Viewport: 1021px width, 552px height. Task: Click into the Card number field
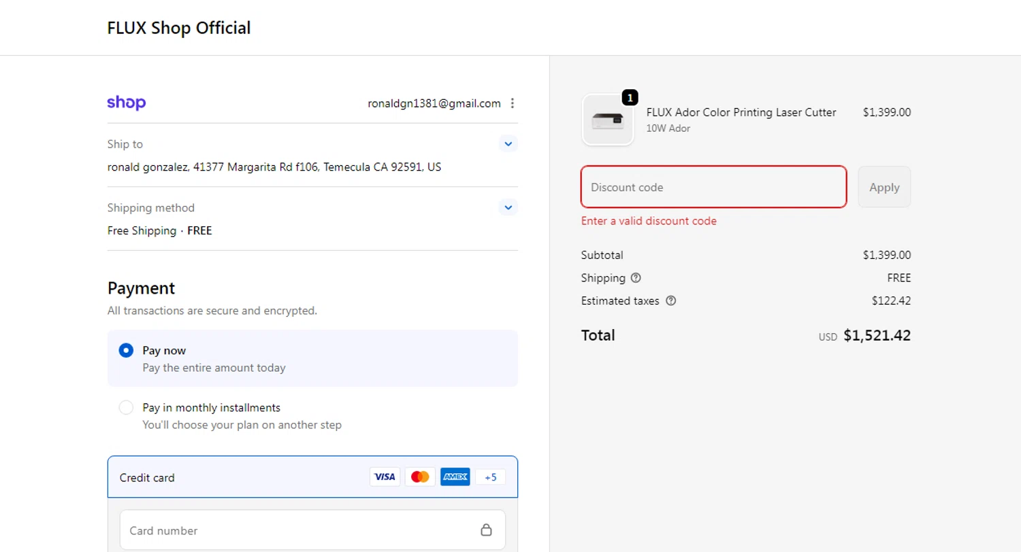pos(299,530)
